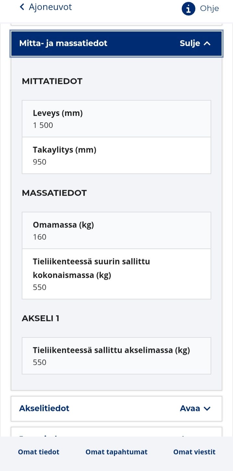Click the downward chevron next to Avaa
The height and width of the screenshot is (471, 233).
(208, 409)
